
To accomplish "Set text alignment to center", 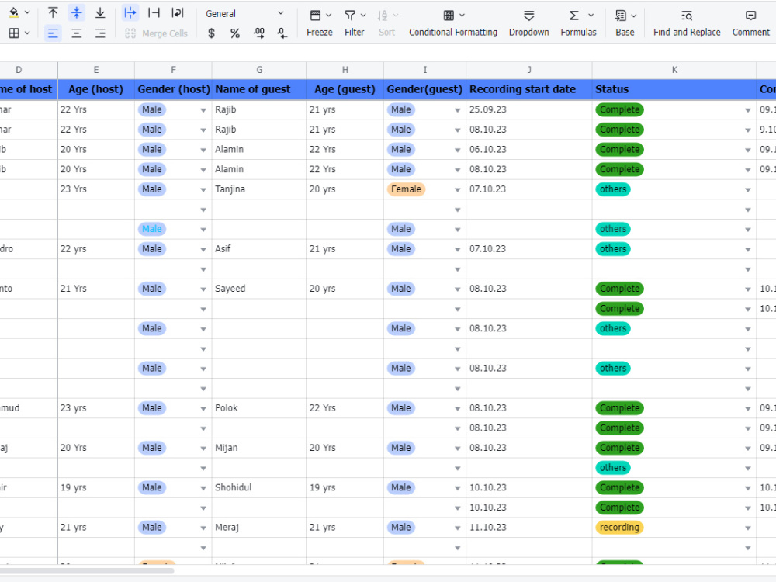I will [x=76, y=33].
